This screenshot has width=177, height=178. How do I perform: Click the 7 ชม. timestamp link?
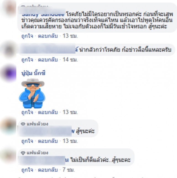click(x=69, y=170)
